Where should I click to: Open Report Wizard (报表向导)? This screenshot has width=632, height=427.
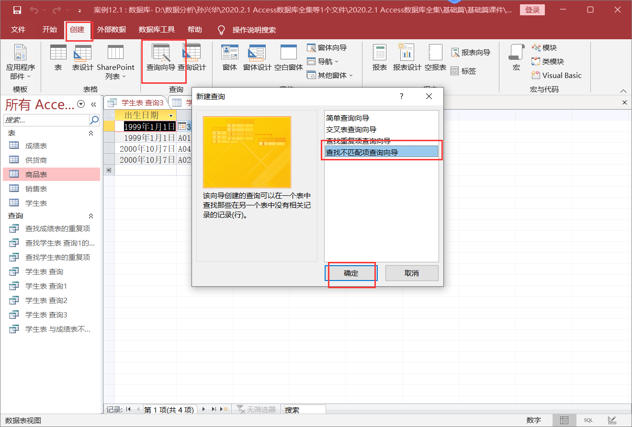[471, 53]
